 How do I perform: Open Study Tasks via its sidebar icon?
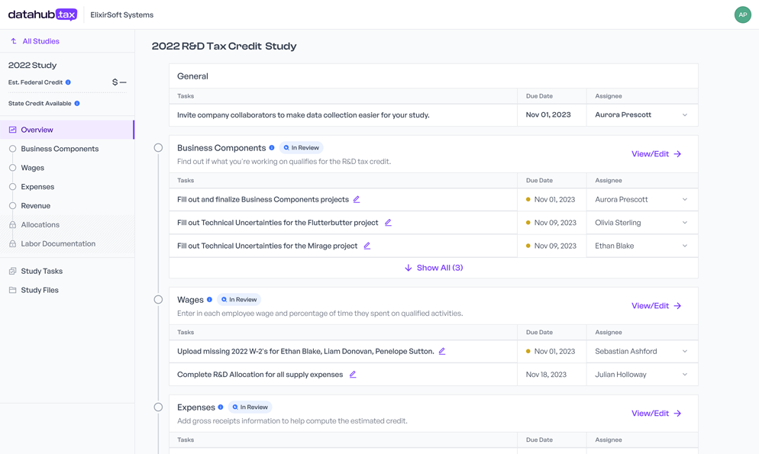click(x=12, y=271)
